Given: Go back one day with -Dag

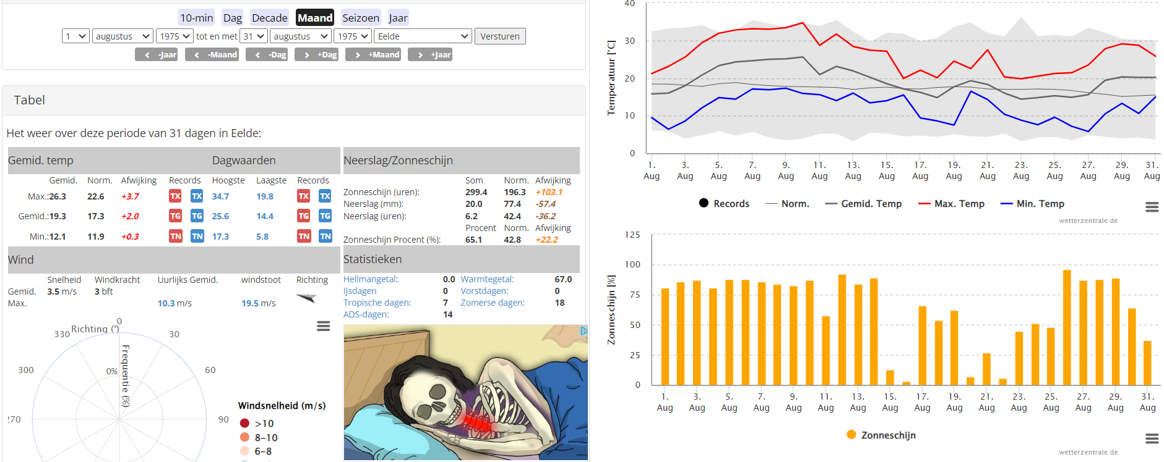Looking at the screenshot, I should [x=267, y=55].
